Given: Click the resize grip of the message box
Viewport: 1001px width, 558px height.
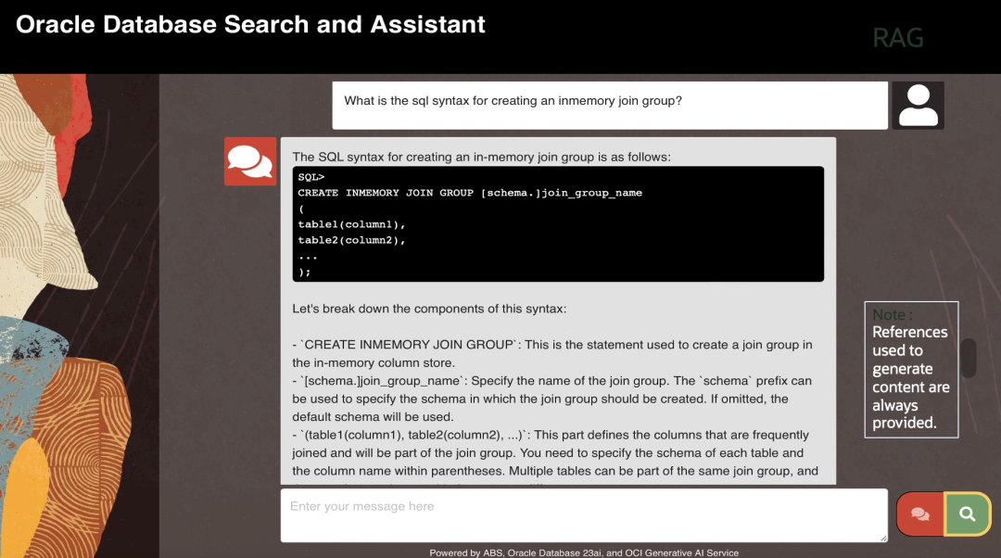Looking at the screenshot, I should pos(883,538).
